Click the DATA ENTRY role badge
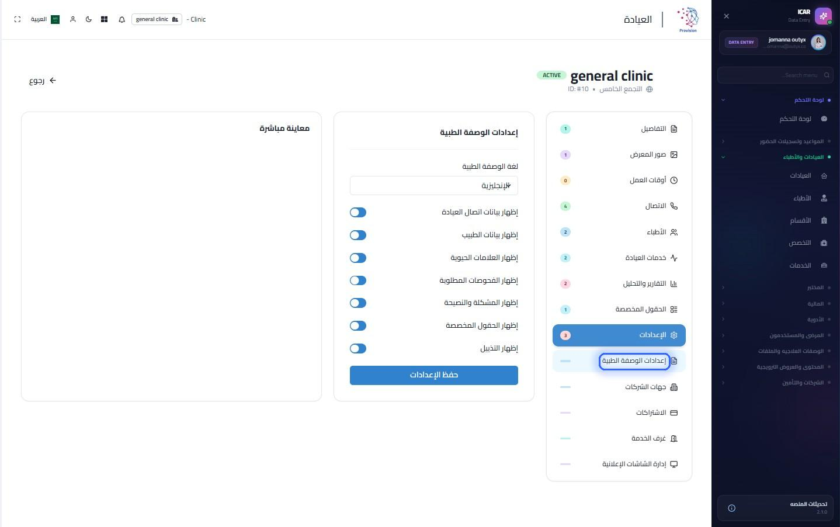This screenshot has height=527, width=840. tap(741, 43)
